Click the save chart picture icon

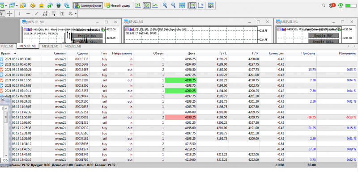point(211,5)
